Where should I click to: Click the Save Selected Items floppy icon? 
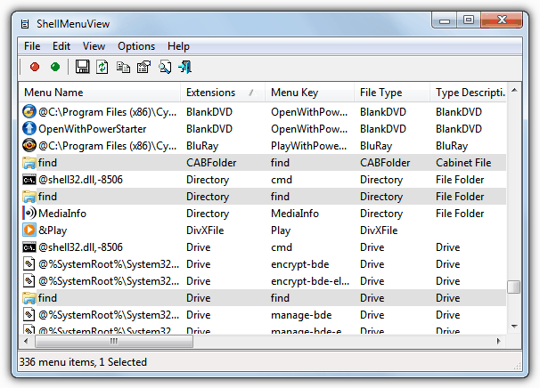82,67
